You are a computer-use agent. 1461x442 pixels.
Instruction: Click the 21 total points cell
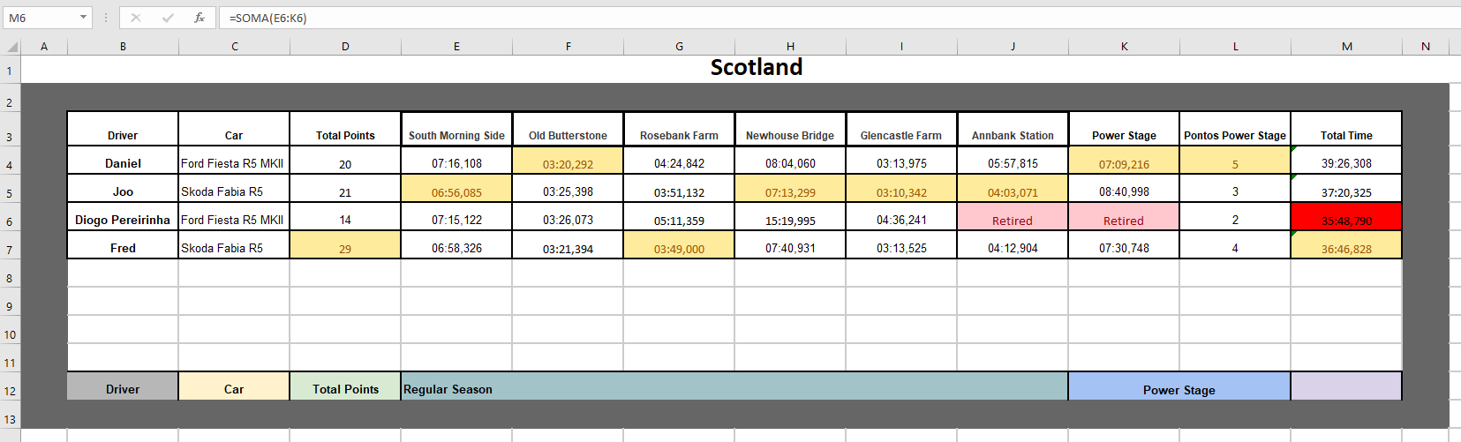pos(345,189)
